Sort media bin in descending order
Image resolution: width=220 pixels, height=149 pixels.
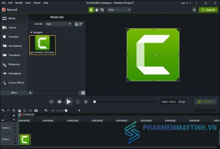point(81,24)
